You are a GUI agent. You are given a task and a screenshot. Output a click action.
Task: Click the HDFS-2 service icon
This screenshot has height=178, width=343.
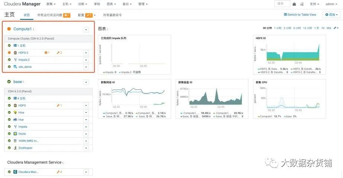pyautogui.click(x=15, y=53)
